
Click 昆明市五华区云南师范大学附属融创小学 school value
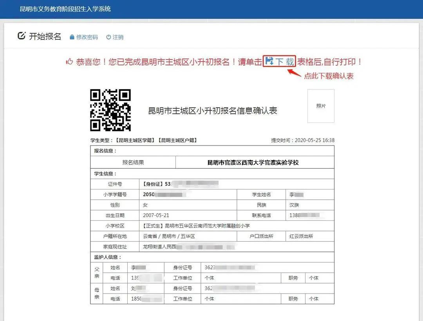207,225
